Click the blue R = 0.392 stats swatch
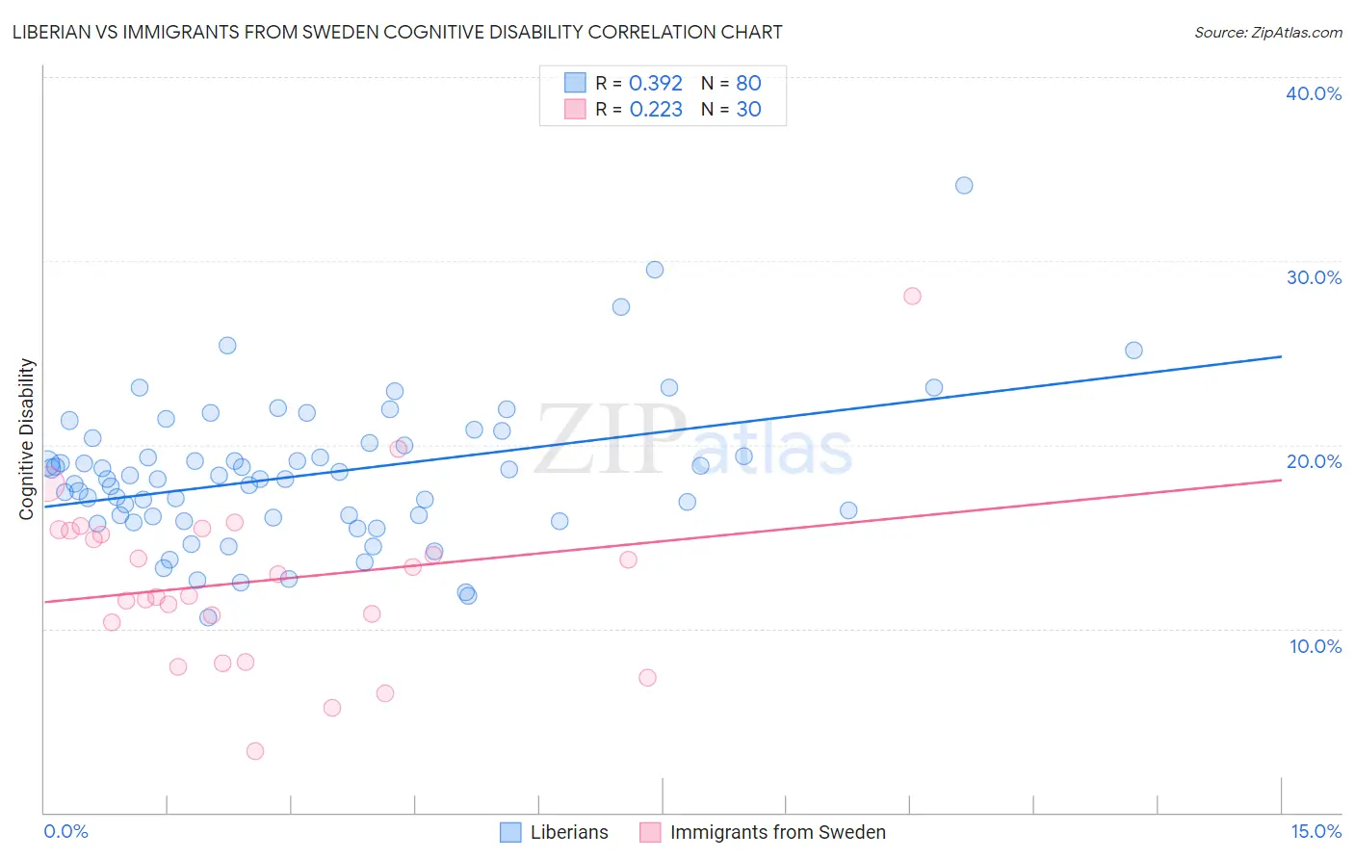 pos(575,83)
